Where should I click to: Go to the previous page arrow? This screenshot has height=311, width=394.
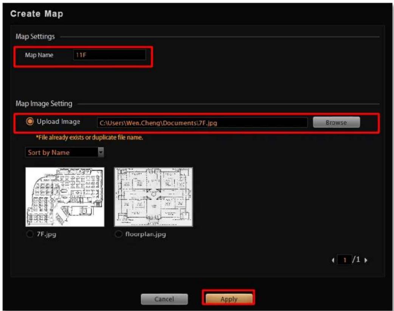pyautogui.click(x=333, y=260)
